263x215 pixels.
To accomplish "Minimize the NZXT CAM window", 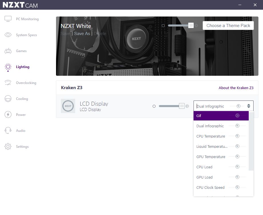I will click(240, 5).
